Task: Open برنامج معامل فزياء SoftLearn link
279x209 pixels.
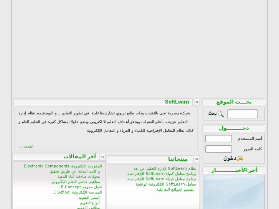Action: [162, 179]
